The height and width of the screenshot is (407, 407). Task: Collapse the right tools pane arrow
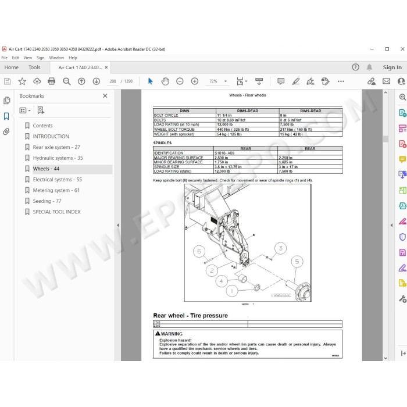click(x=391, y=226)
